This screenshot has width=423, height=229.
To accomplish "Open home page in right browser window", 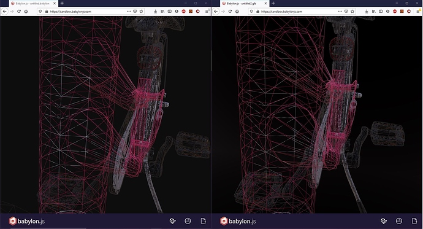I will (x=237, y=11).
